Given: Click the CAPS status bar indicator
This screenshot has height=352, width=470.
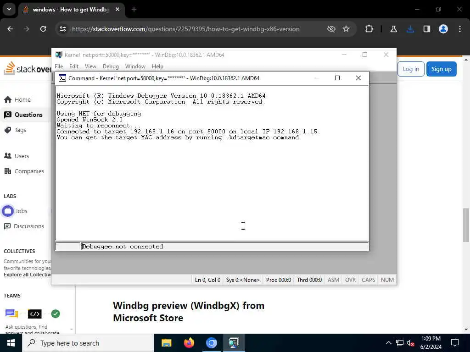Looking at the screenshot, I should tap(369, 280).
